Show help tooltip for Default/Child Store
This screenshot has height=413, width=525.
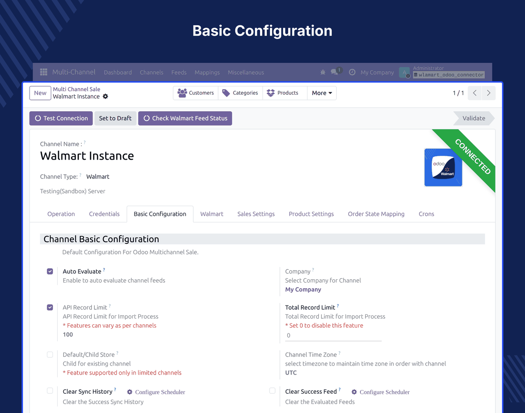(x=117, y=353)
